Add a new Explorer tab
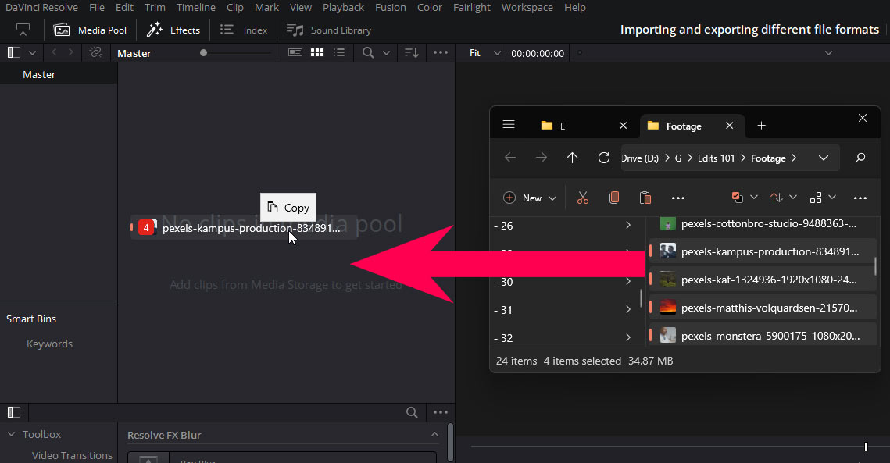This screenshot has height=463, width=890. (x=762, y=126)
